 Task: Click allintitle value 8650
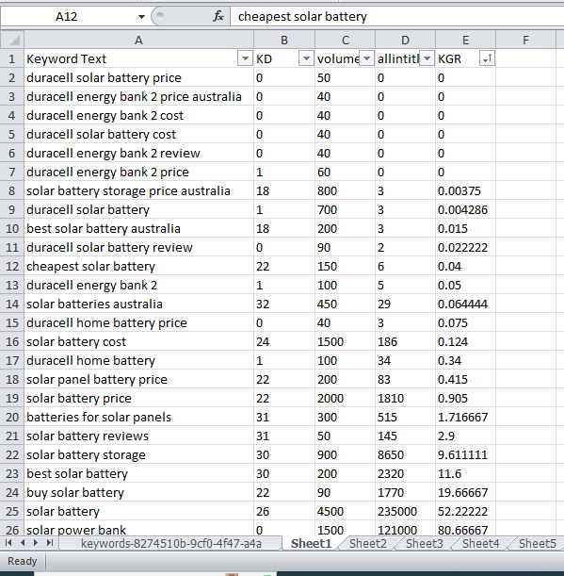pos(405,454)
